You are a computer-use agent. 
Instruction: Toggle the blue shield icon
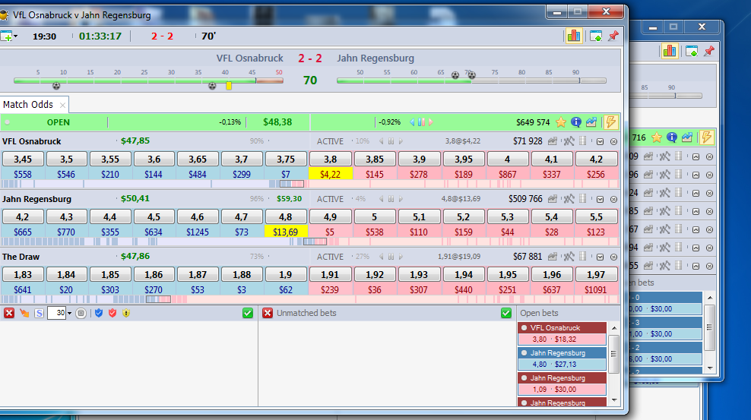tap(99, 313)
